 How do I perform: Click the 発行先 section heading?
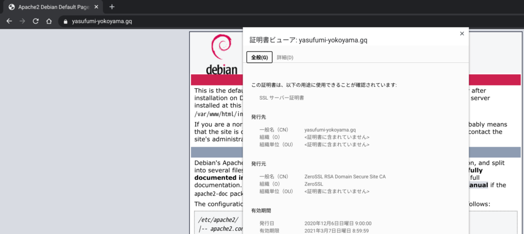pos(258,117)
